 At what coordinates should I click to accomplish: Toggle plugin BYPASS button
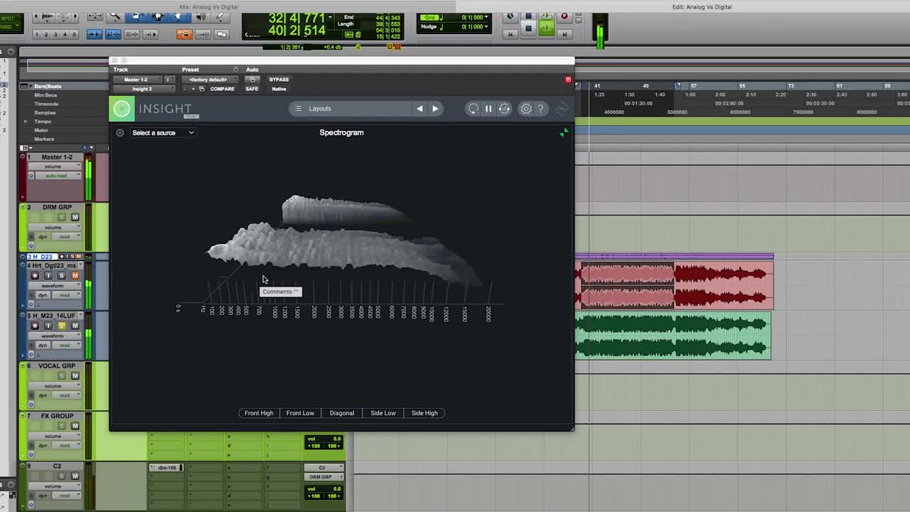coord(279,80)
